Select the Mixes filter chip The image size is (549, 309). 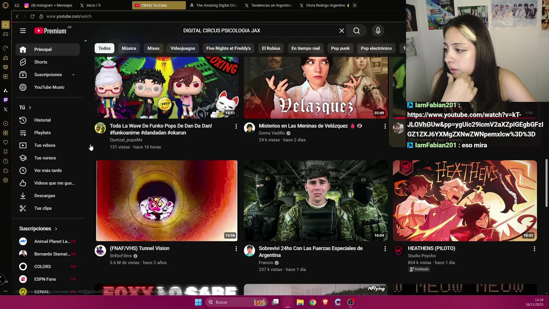pos(153,48)
